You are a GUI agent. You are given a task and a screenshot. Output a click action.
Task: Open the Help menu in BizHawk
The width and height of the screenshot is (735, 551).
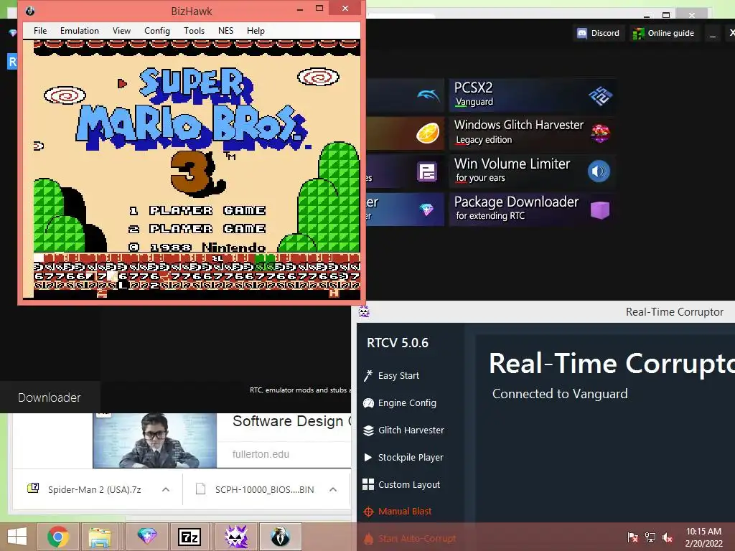click(256, 31)
